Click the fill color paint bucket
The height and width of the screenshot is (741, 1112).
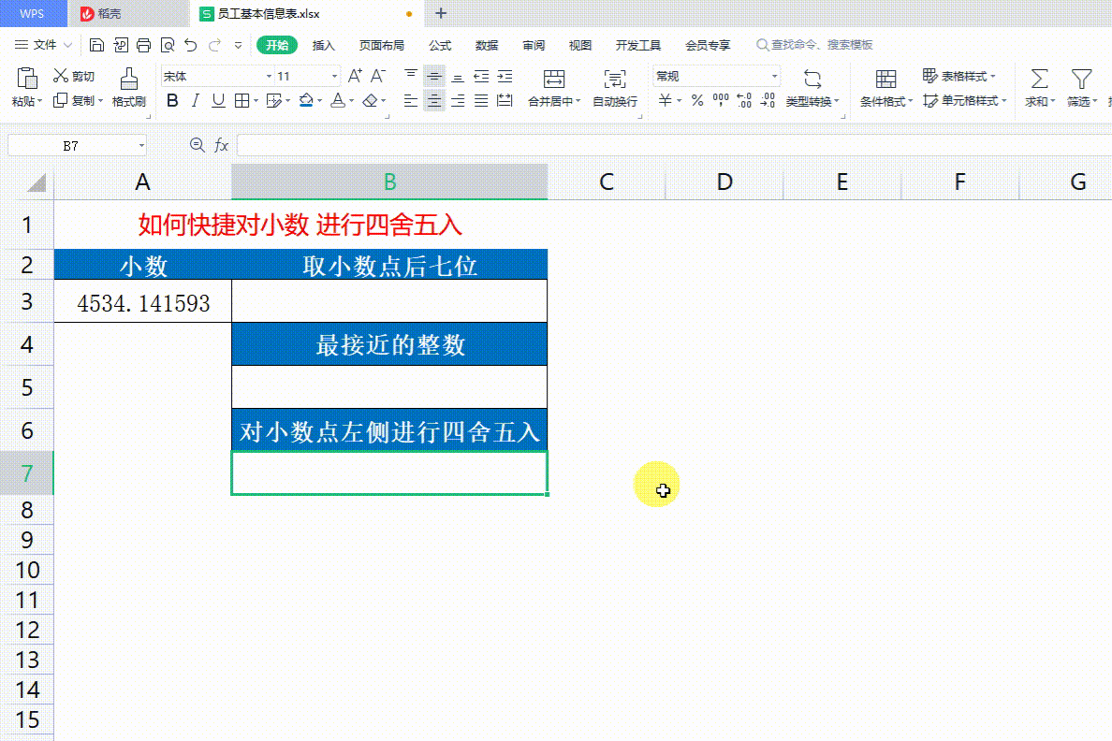click(306, 101)
